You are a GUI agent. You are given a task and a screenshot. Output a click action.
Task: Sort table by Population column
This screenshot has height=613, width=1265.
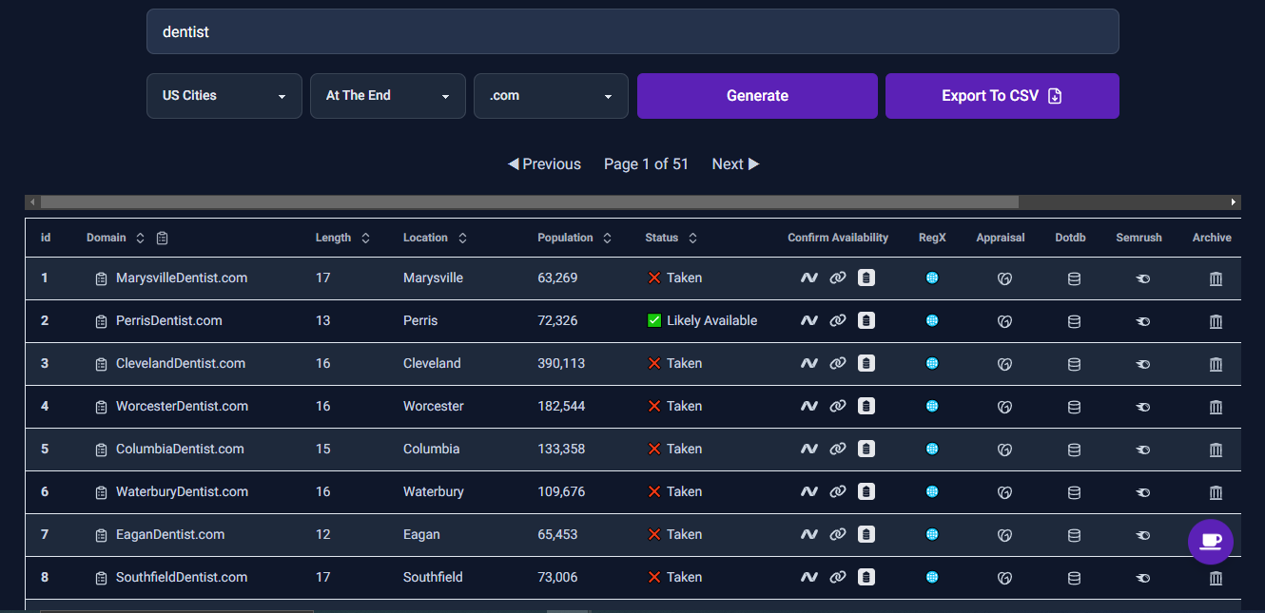point(607,238)
